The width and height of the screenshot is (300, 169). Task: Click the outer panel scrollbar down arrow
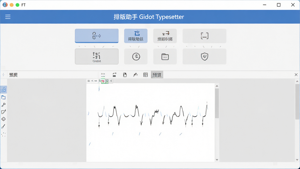297,160
